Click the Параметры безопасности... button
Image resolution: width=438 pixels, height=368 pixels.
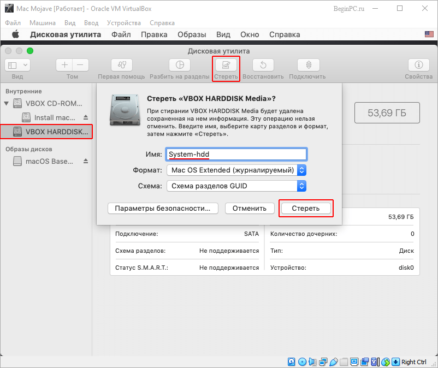coord(163,208)
